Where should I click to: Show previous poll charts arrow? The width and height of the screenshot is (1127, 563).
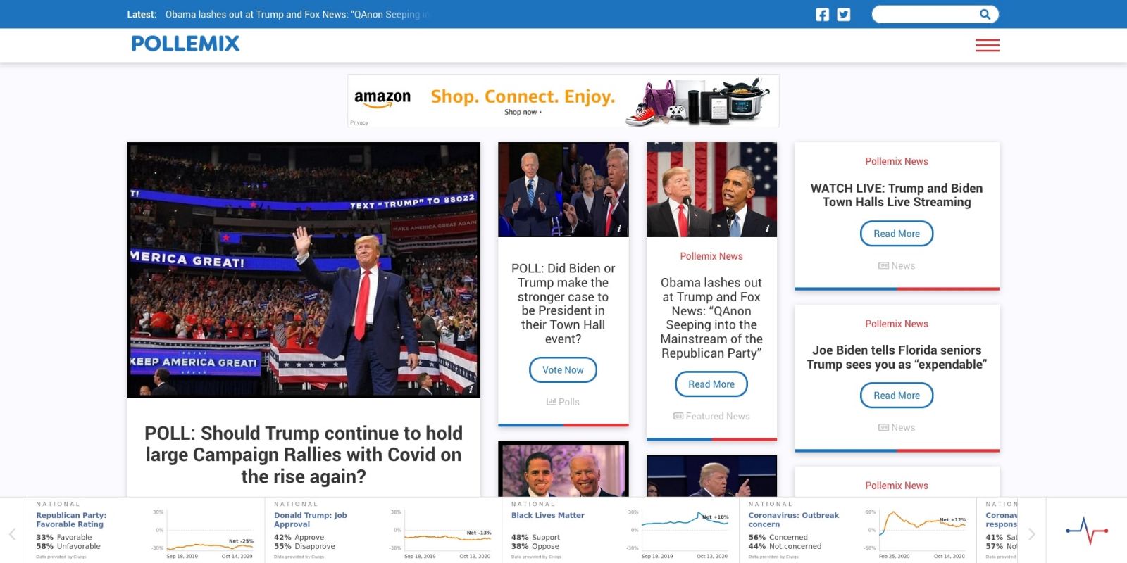tap(13, 534)
